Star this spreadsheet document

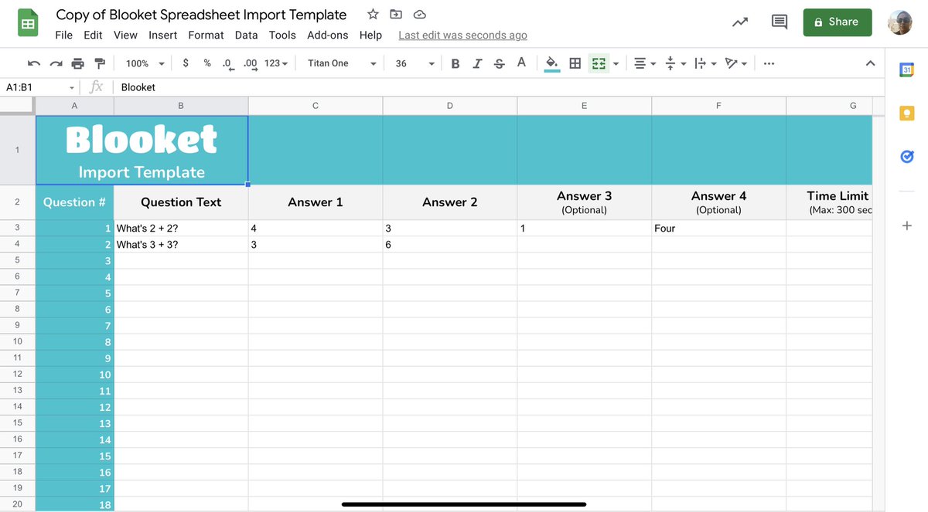(x=373, y=15)
